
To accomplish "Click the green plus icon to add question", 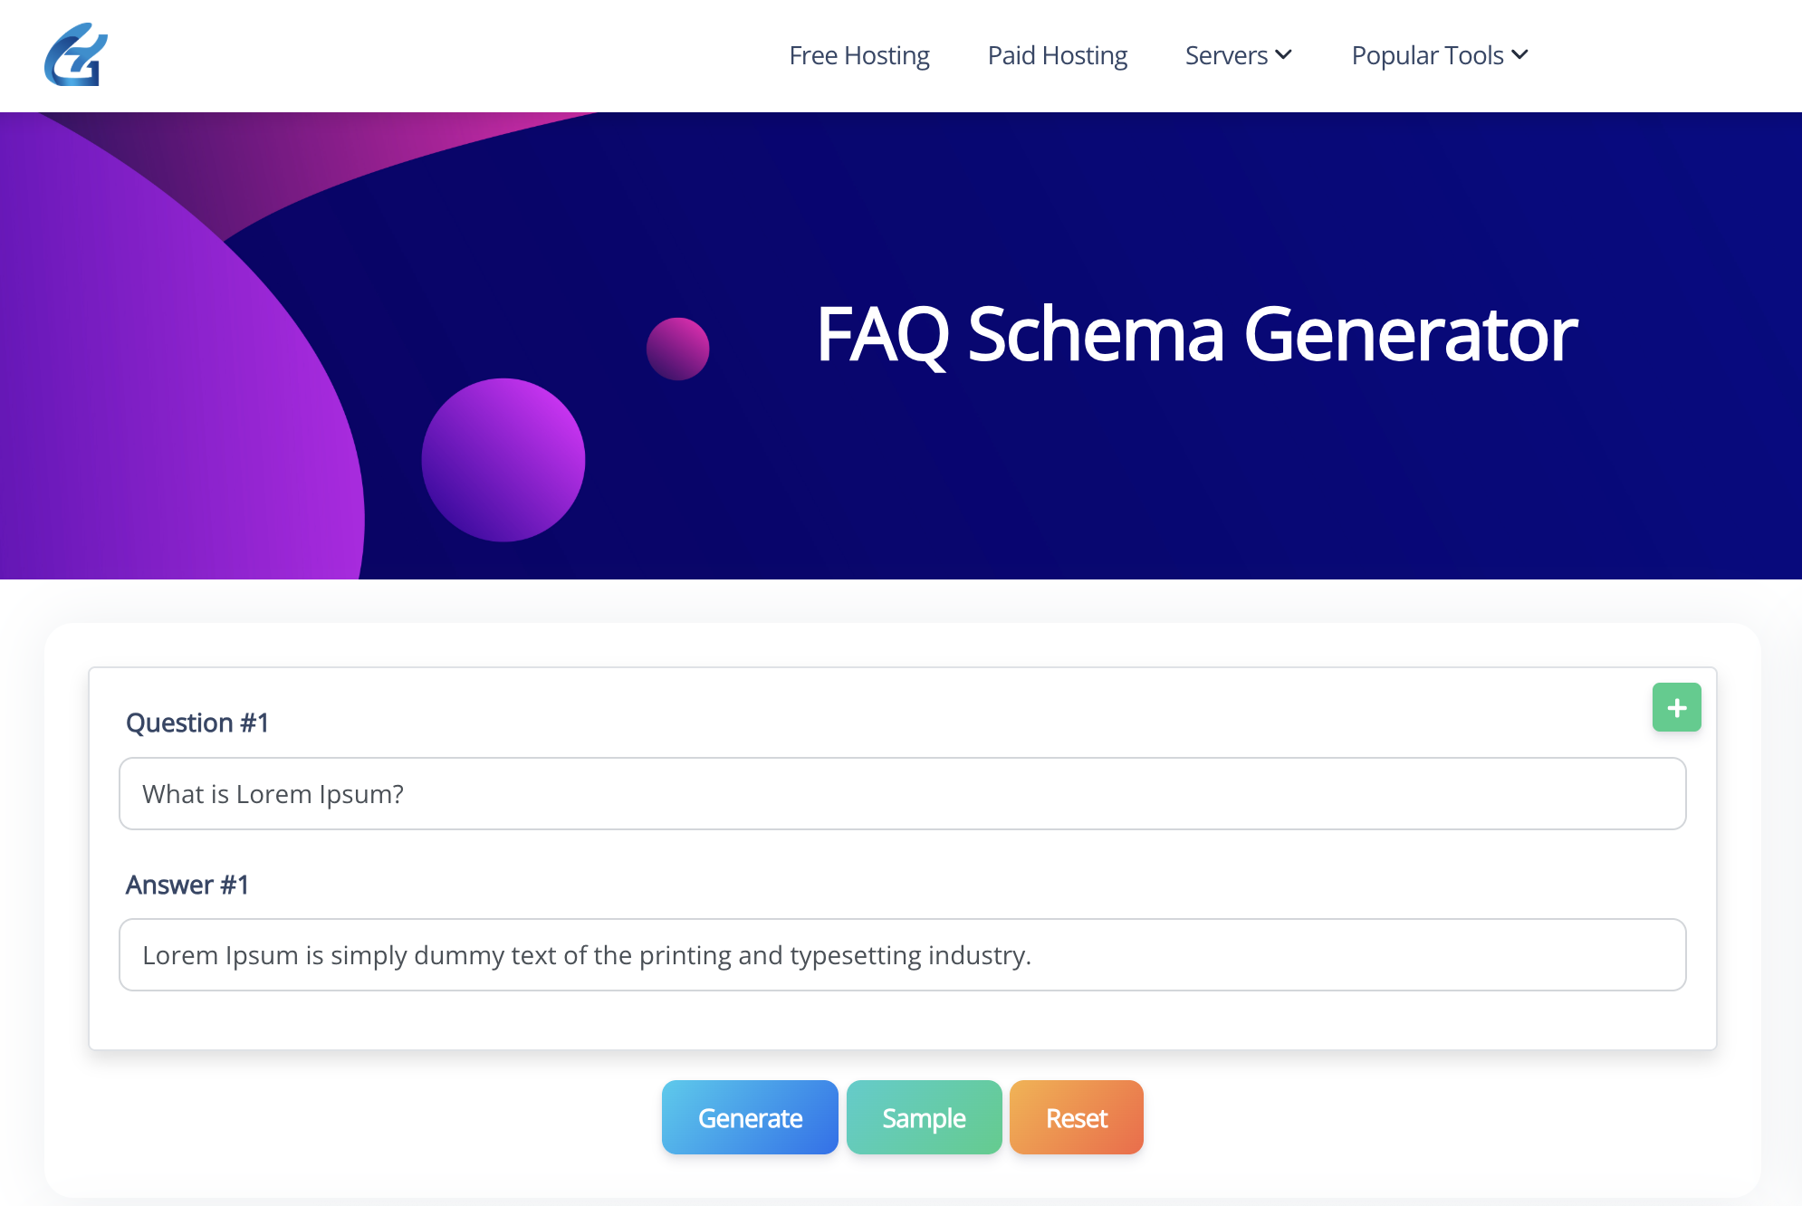I will pyautogui.click(x=1677, y=707).
